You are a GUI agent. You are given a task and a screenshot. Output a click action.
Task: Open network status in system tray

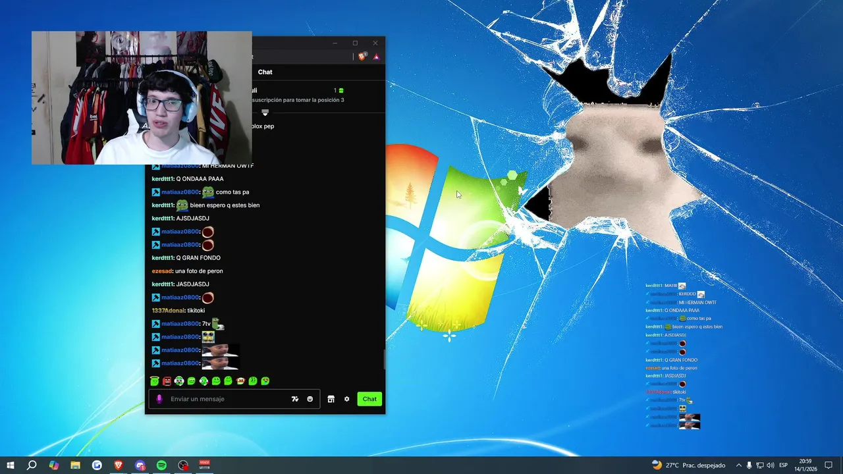pyautogui.click(x=760, y=465)
